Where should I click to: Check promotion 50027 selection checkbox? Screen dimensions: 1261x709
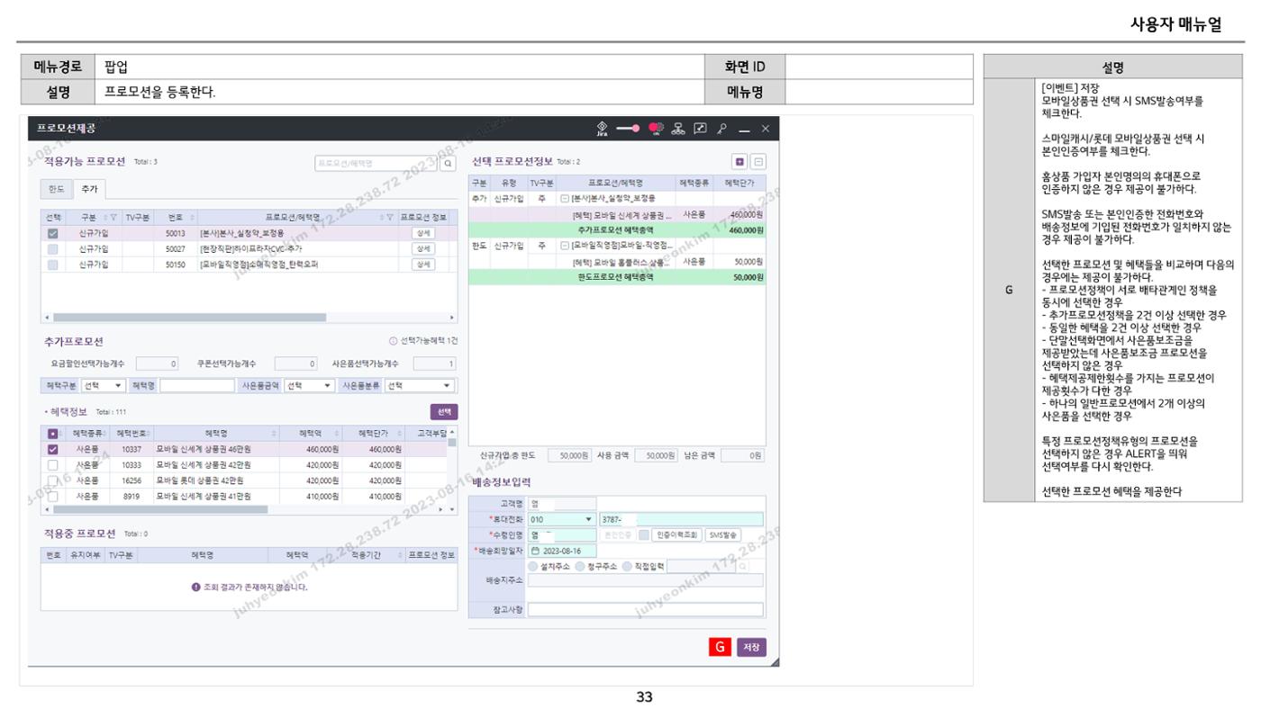coord(52,248)
